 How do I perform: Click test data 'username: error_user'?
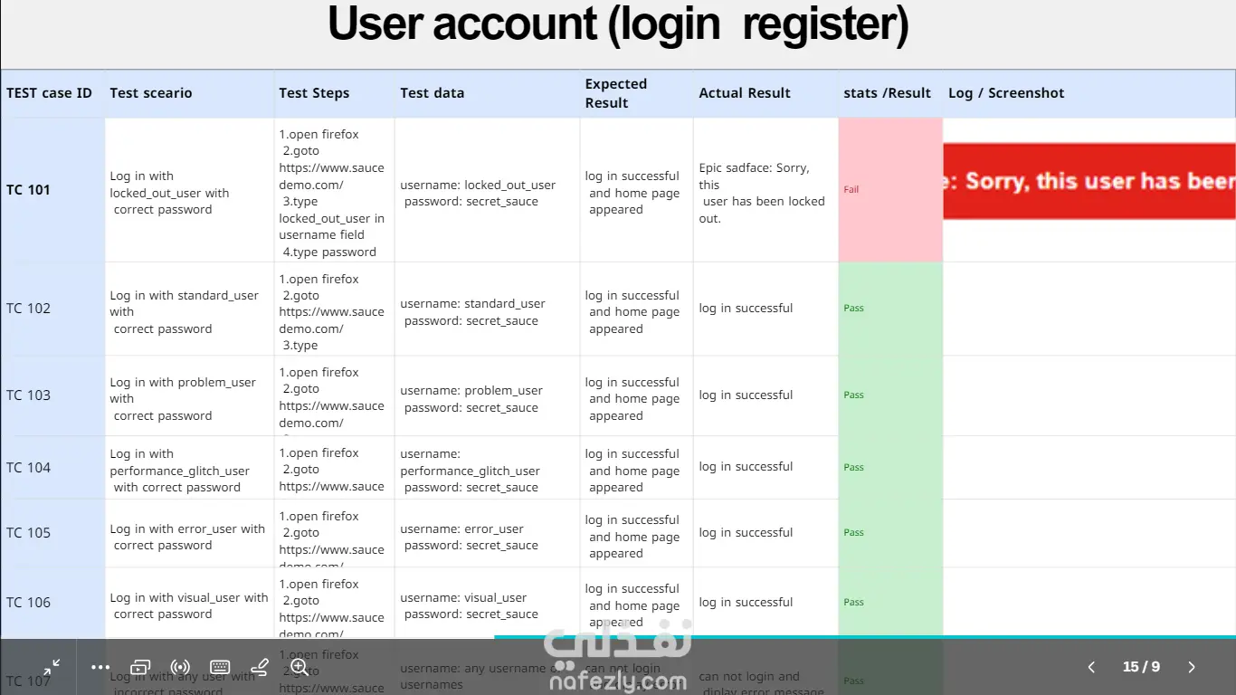461,529
